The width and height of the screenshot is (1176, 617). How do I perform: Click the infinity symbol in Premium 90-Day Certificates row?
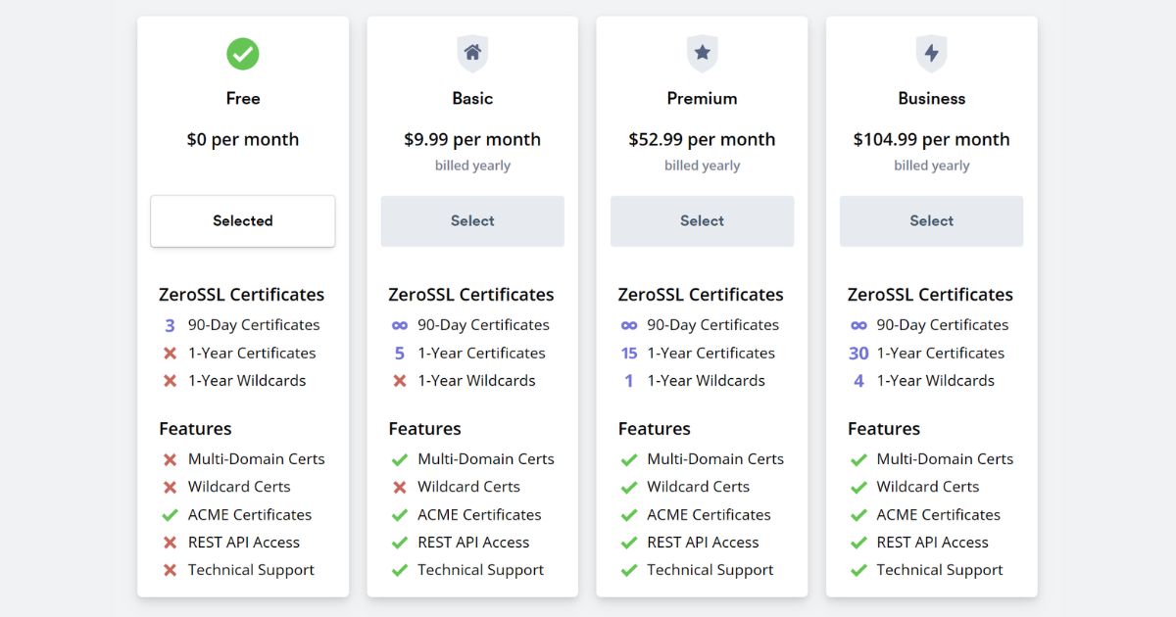[629, 325]
